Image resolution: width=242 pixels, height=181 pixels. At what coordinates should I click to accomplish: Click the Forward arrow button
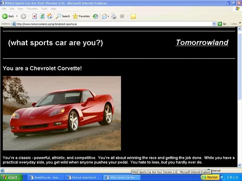(24, 16)
